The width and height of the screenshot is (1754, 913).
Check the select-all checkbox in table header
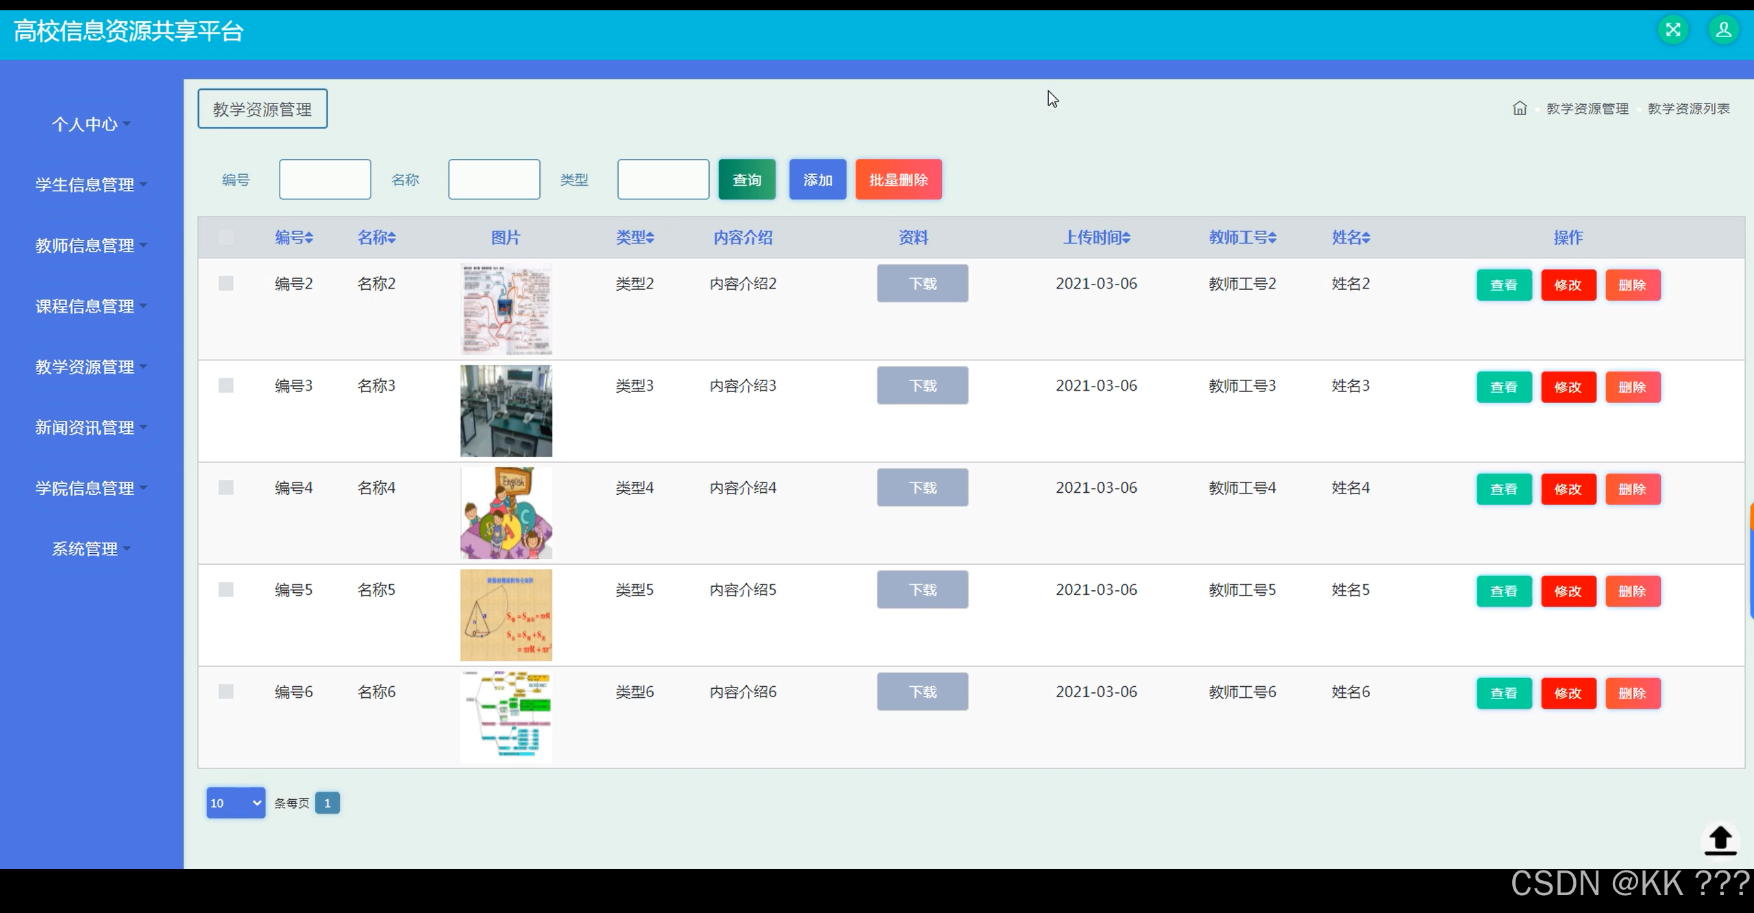click(226, 238)
